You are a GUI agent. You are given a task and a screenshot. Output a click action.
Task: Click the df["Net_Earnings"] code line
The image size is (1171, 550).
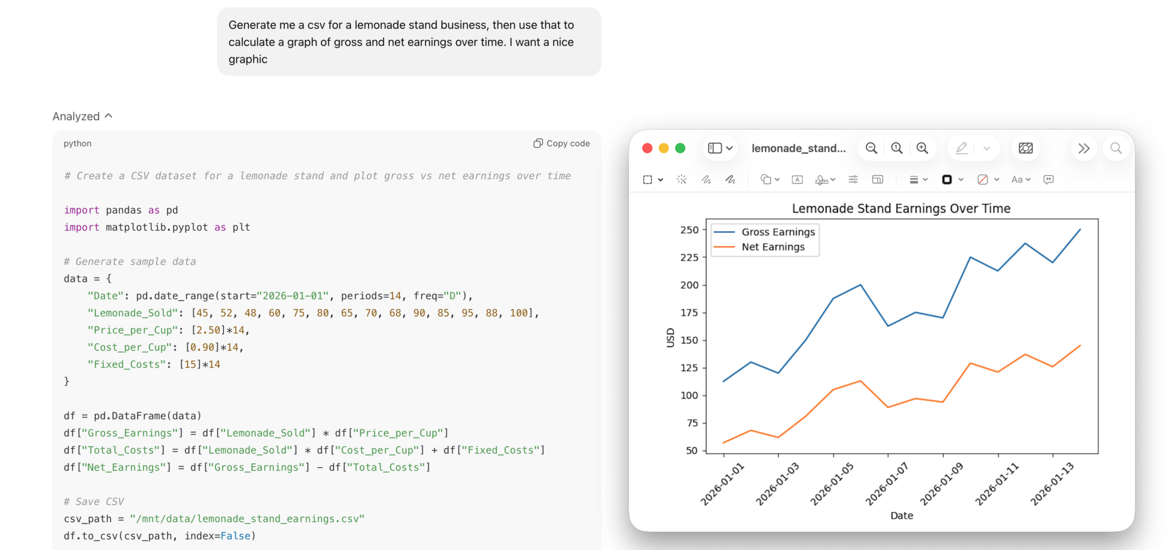(x=247, y=467)
